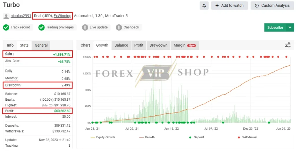This screenshot has height=151, width=296.
Task: Click the $91,938.76 Highest value
Action: click(62, 105)
